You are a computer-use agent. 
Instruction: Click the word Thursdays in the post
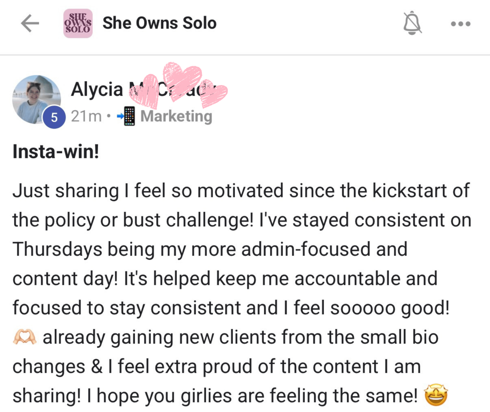click(57, 249)
